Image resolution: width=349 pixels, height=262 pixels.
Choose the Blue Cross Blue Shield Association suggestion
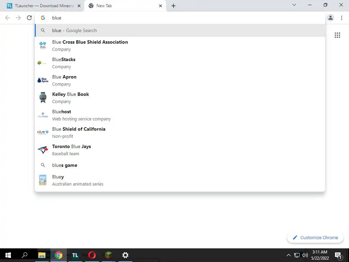(x=180, y=45)
